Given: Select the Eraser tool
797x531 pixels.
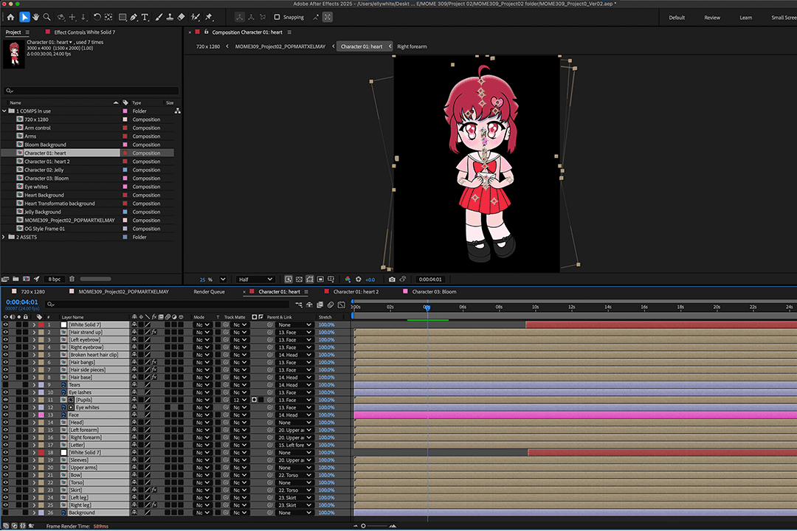Looking at the screenshot, I should (x=182, y=17).
